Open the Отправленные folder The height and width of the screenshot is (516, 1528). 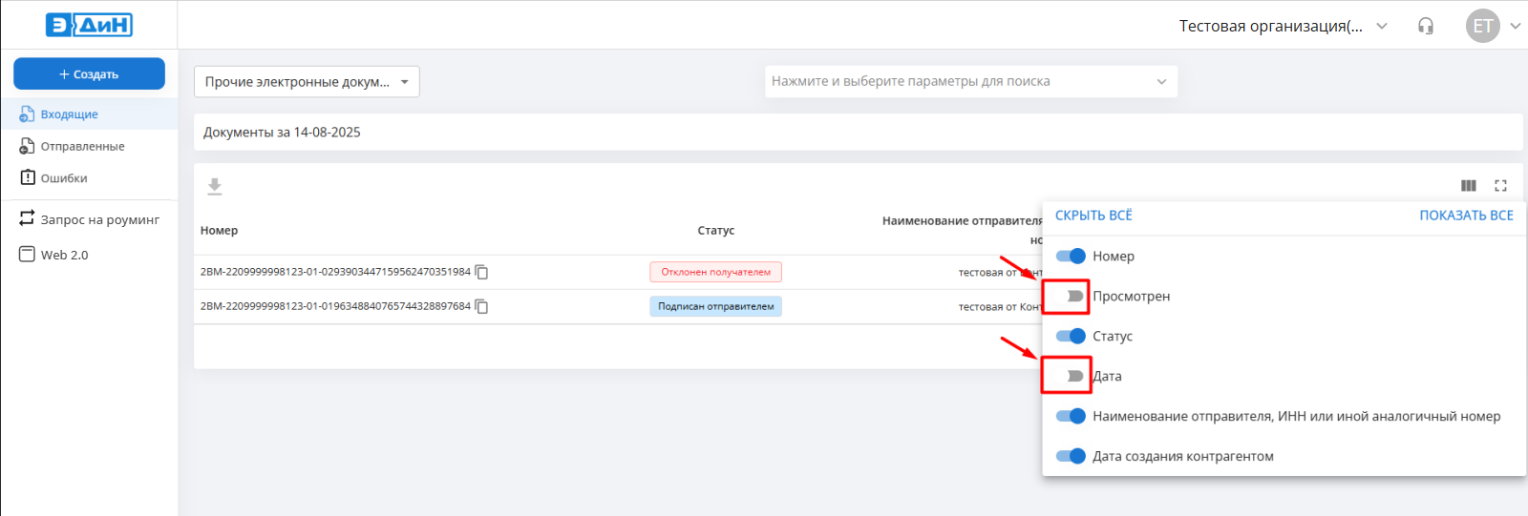(82, 147)
